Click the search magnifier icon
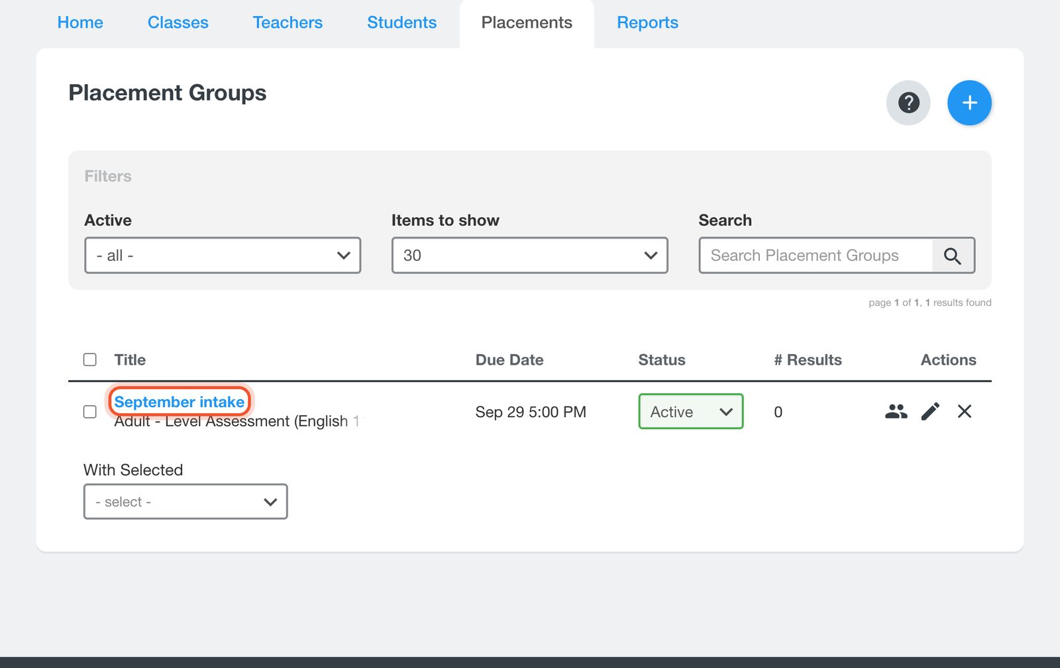1060x668 pixels. point(953,256)
